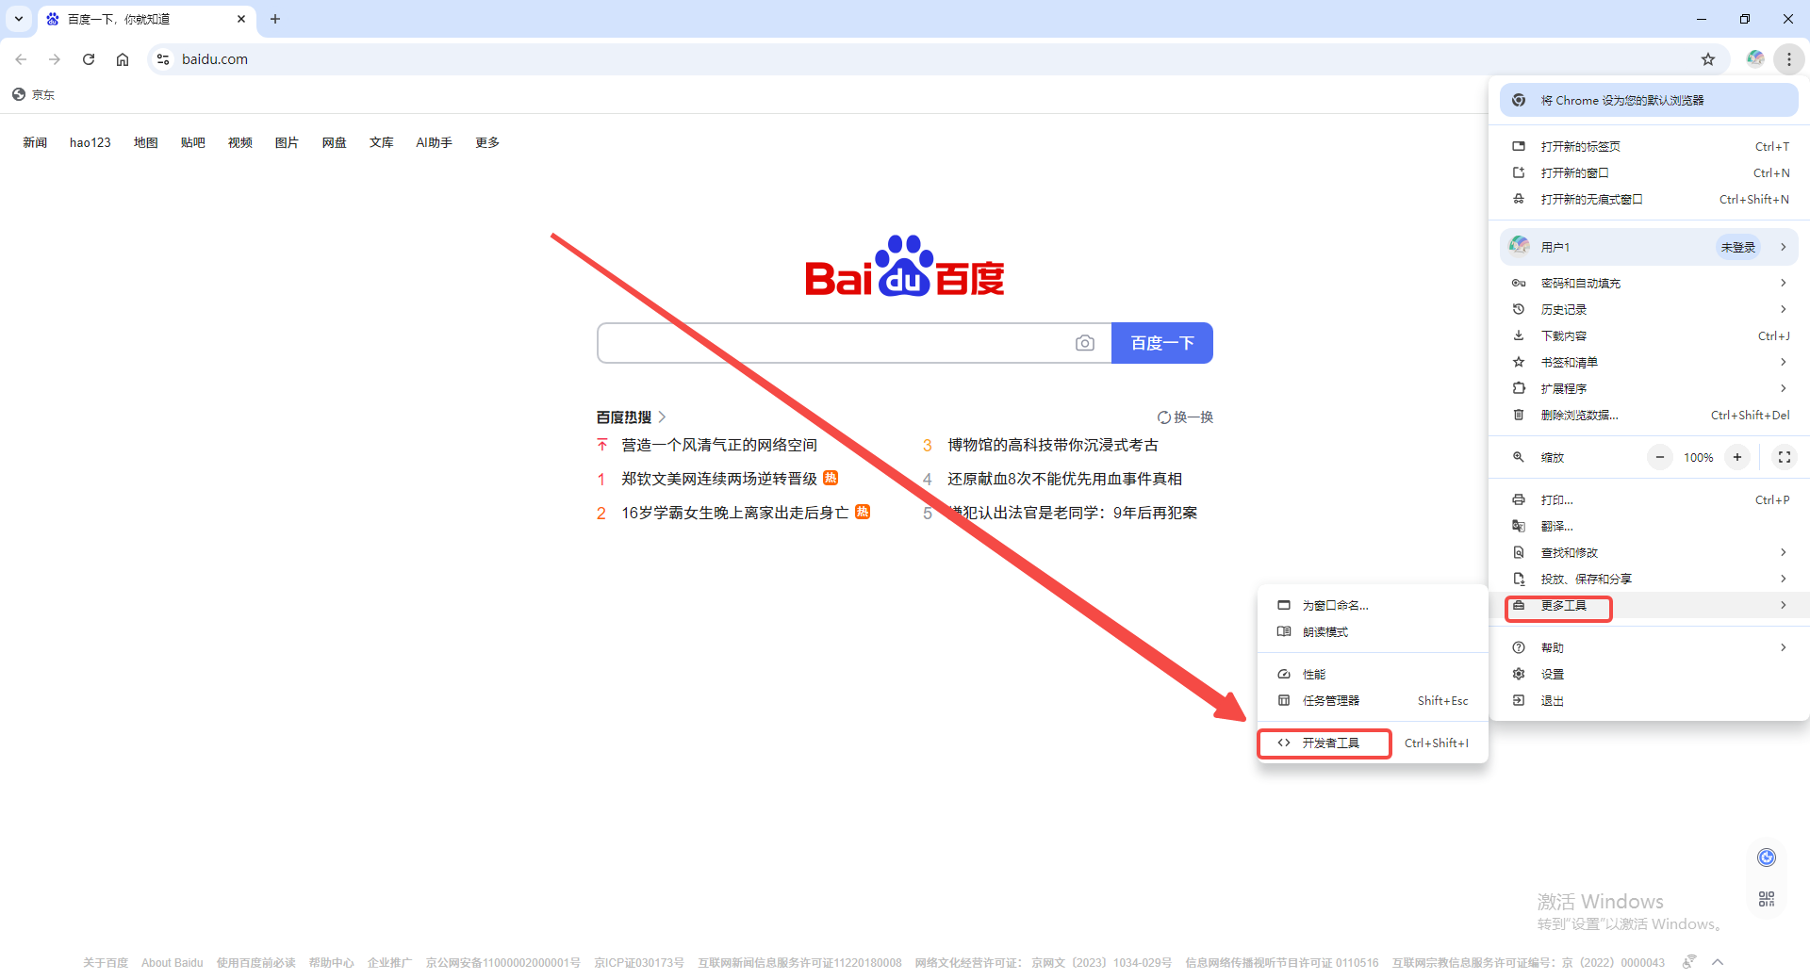Refresh hot topics with 换一换

(1186, 416)
